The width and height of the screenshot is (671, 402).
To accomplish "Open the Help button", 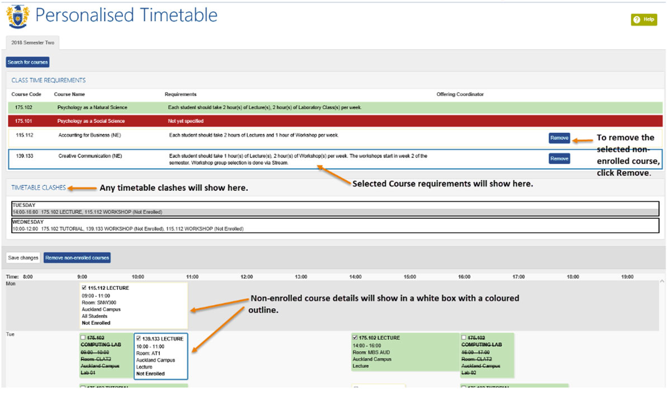I will click(x=644, y=20).
